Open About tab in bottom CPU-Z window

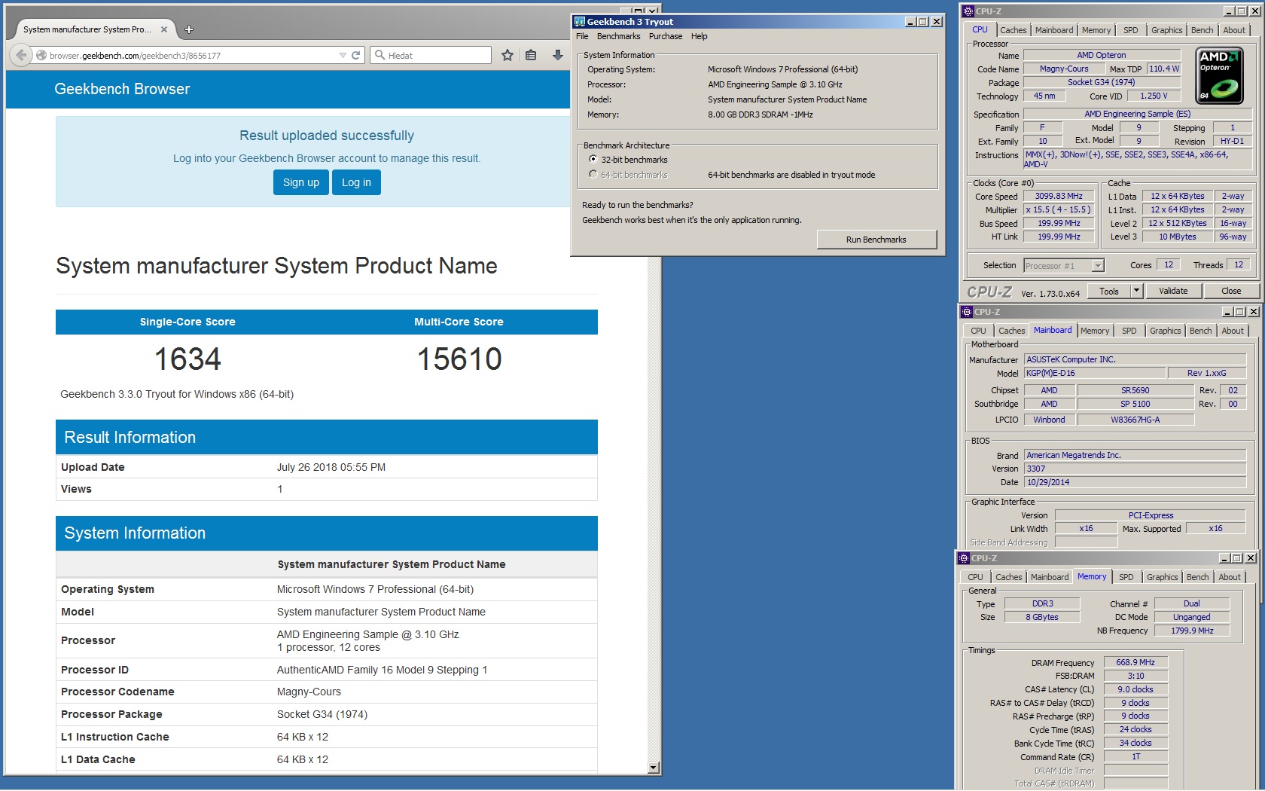tap(1229, 577)
